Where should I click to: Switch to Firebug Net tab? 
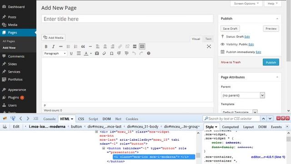coord(118,119)
